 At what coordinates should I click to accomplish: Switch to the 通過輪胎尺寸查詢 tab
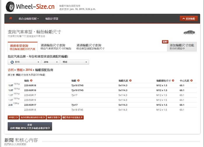click(56, 47)
